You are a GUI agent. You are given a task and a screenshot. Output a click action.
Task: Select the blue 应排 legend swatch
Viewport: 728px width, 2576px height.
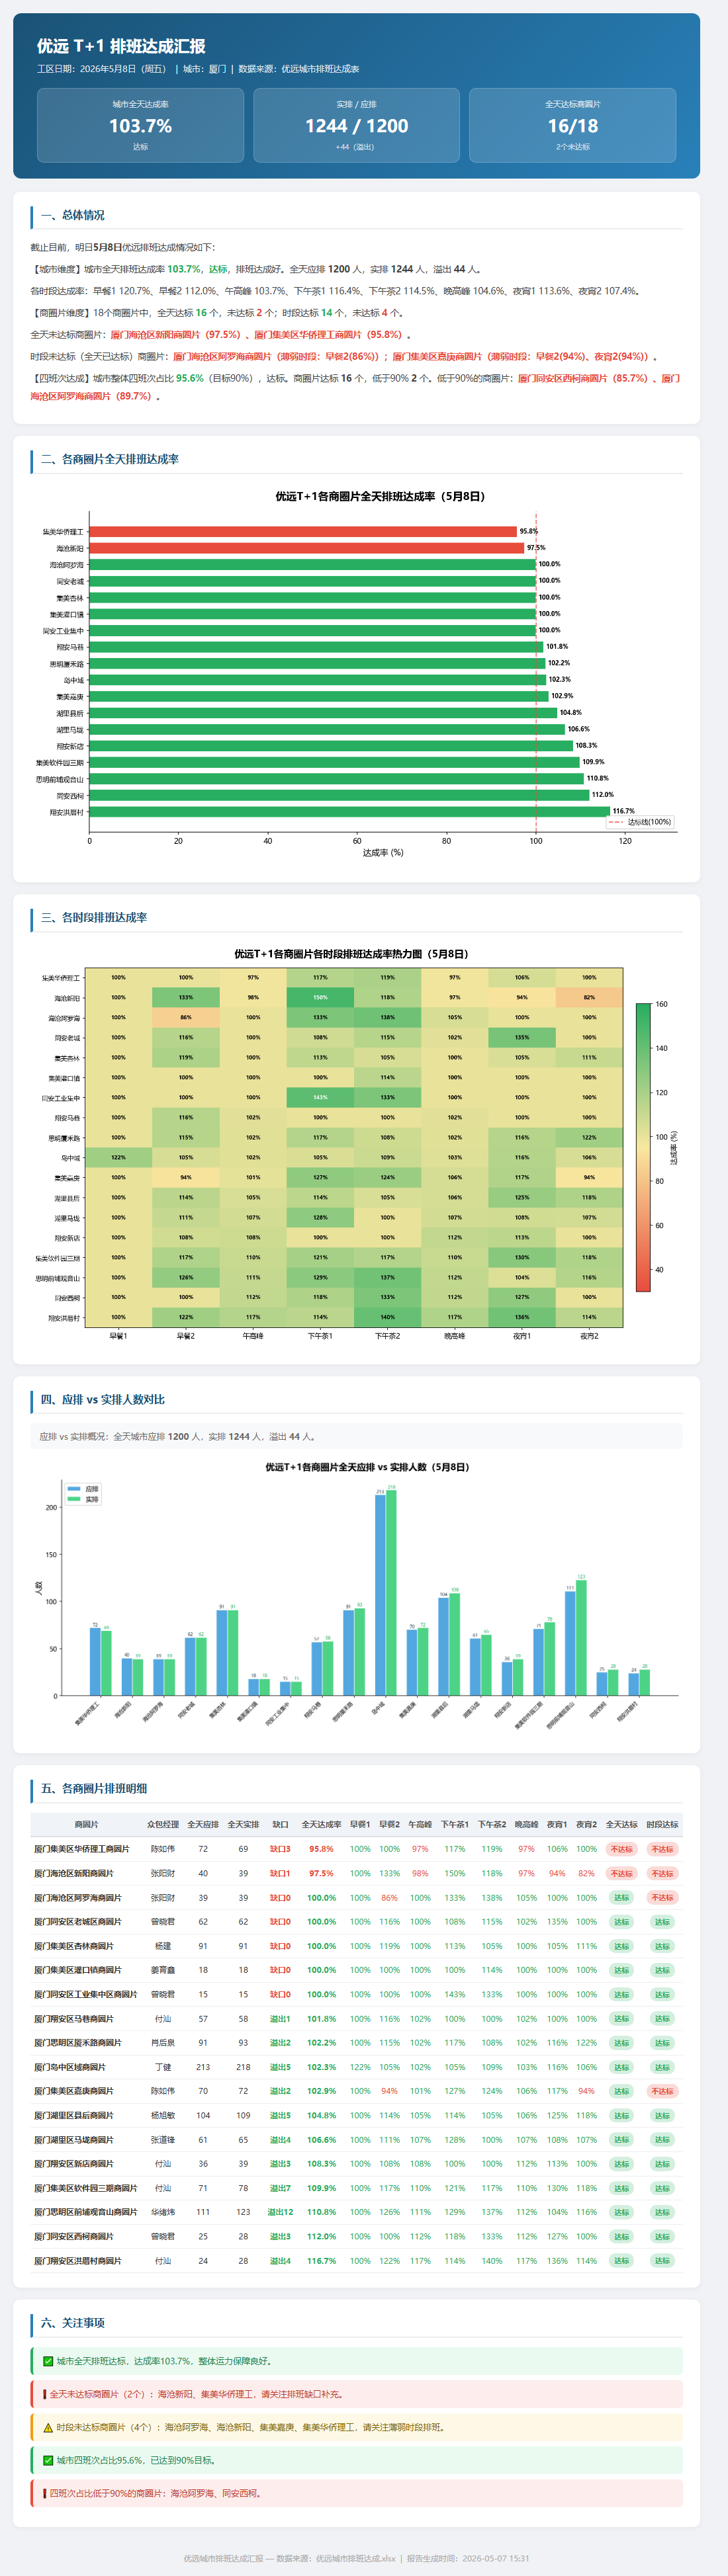click(73, 1489)
